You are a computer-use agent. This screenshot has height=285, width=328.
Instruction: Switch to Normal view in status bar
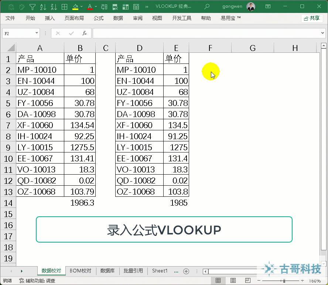(218, 281)
